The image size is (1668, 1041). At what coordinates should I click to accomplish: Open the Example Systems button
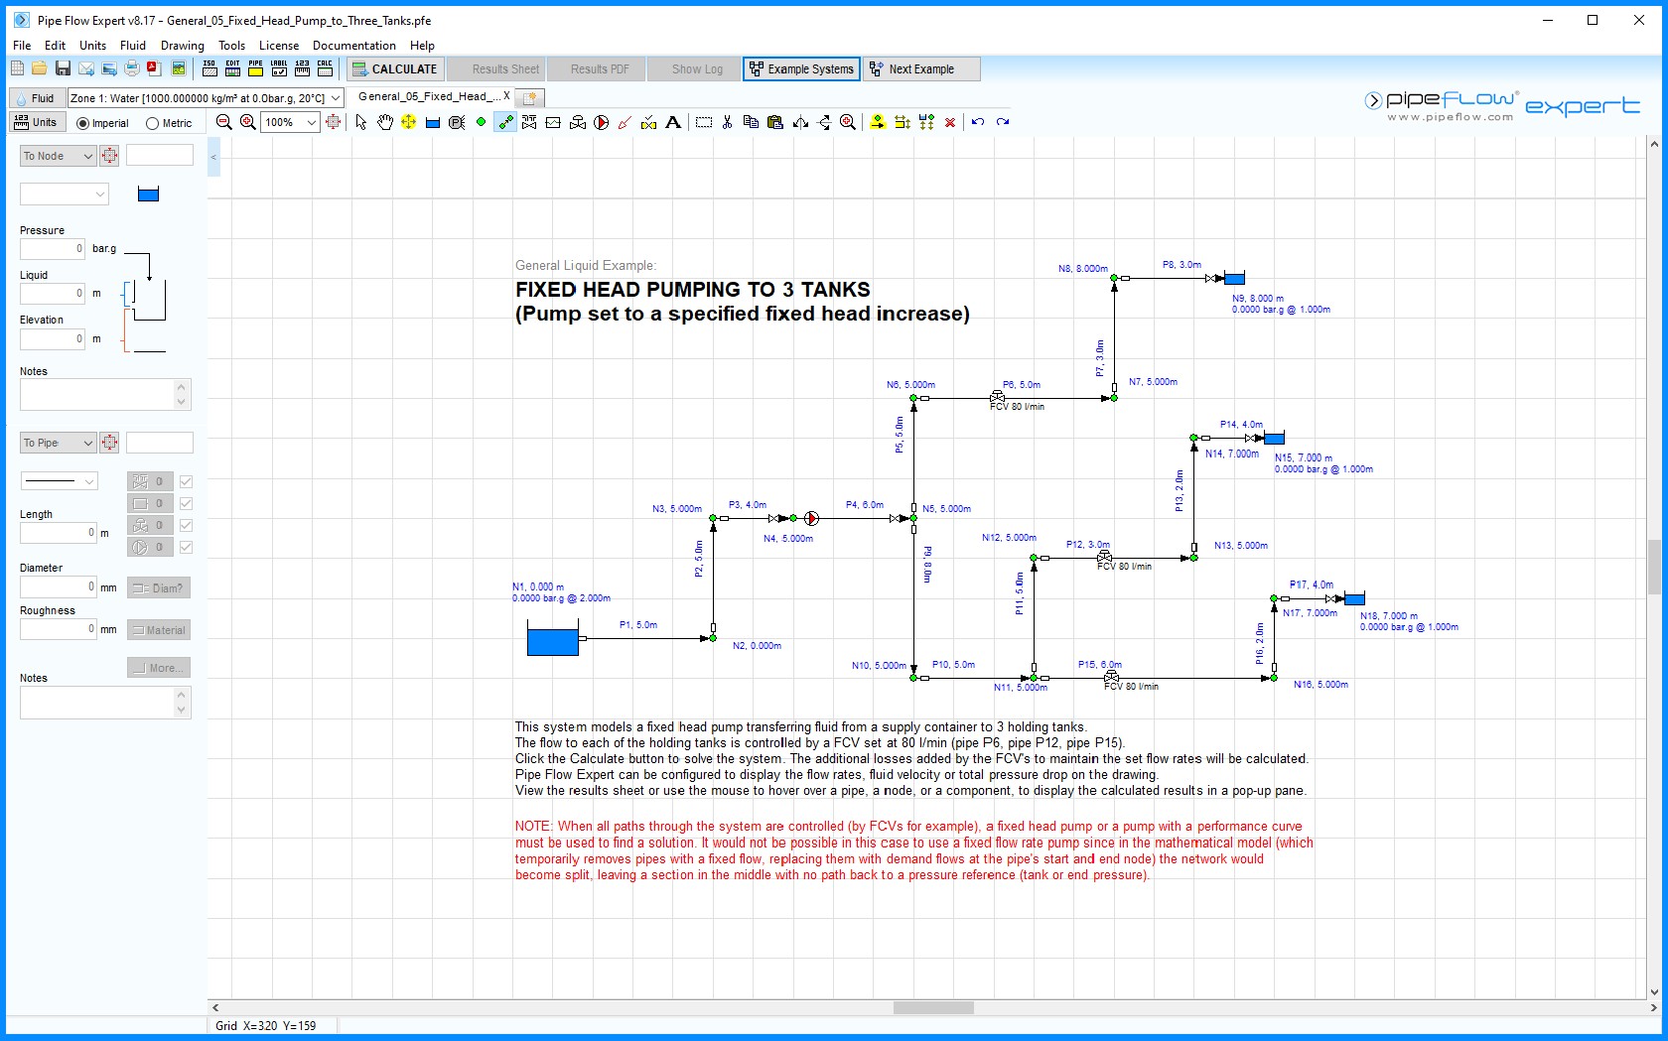pos(801,68)
